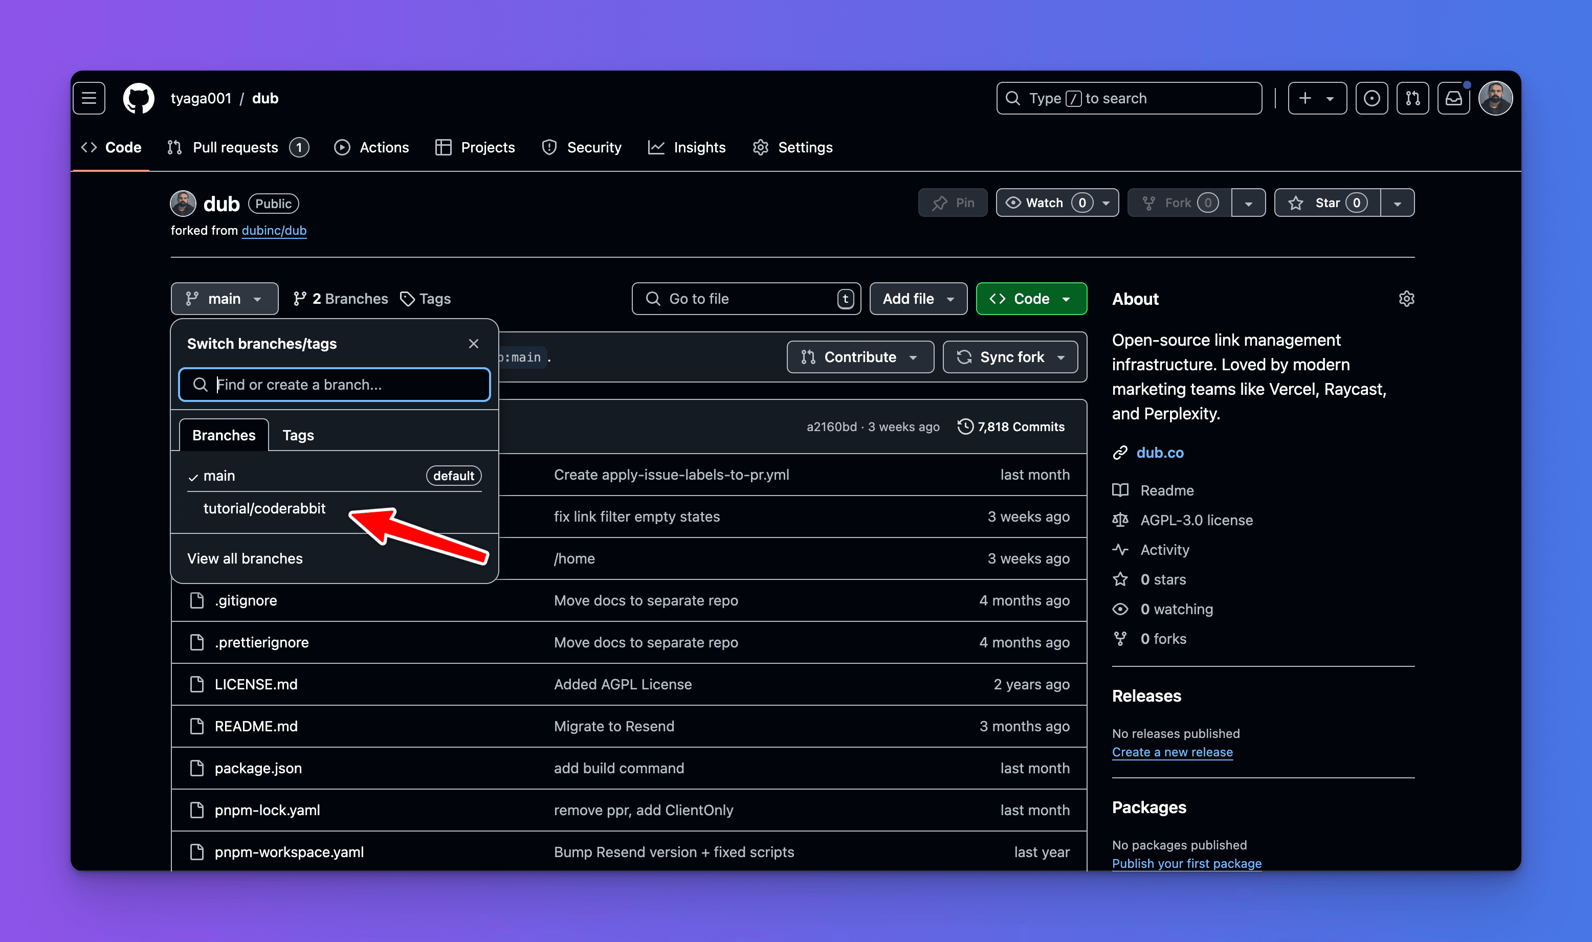Click the GitHub logo
Image resolution: width=1592 pixels, height=942 pixels.
coord(139,98)
